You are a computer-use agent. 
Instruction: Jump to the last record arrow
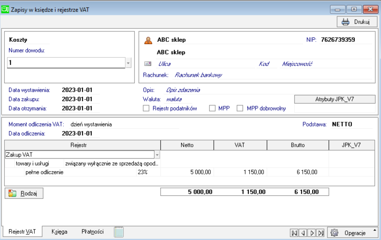click(320, 233)
